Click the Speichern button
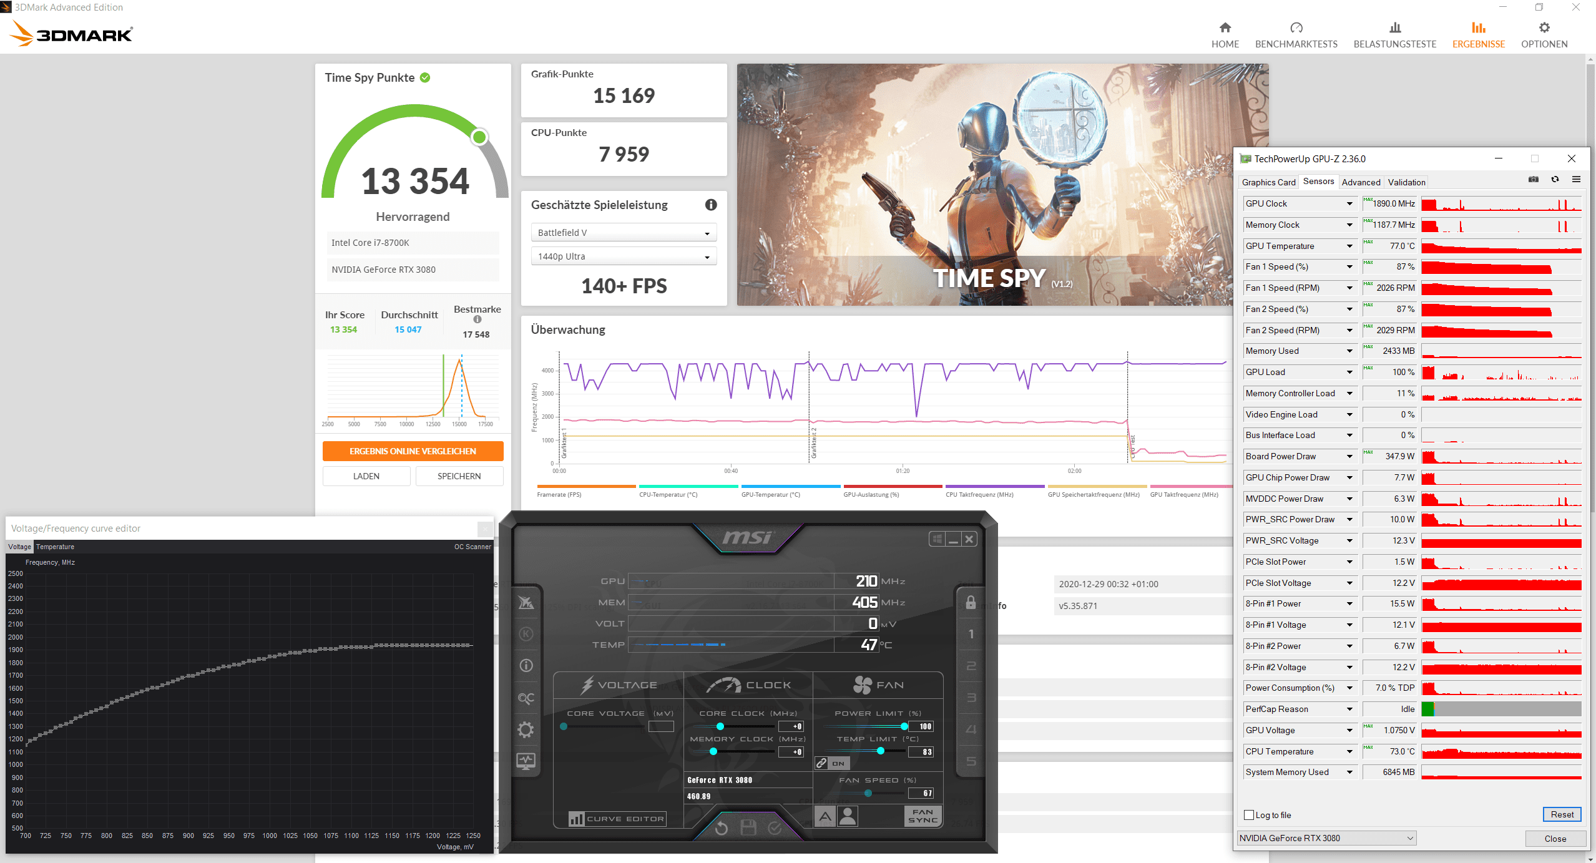The width and height of the screenshot is (1596, 863). coord(459,476)
